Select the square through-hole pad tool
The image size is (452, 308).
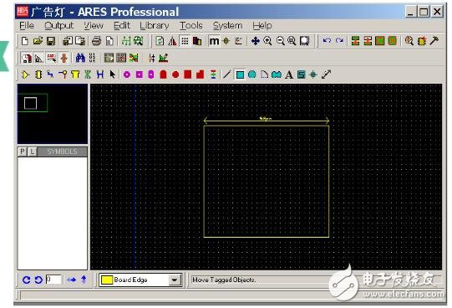140,74
